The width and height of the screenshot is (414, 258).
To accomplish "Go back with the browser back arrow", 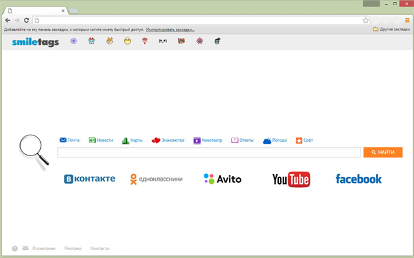I will coord(8,20).
